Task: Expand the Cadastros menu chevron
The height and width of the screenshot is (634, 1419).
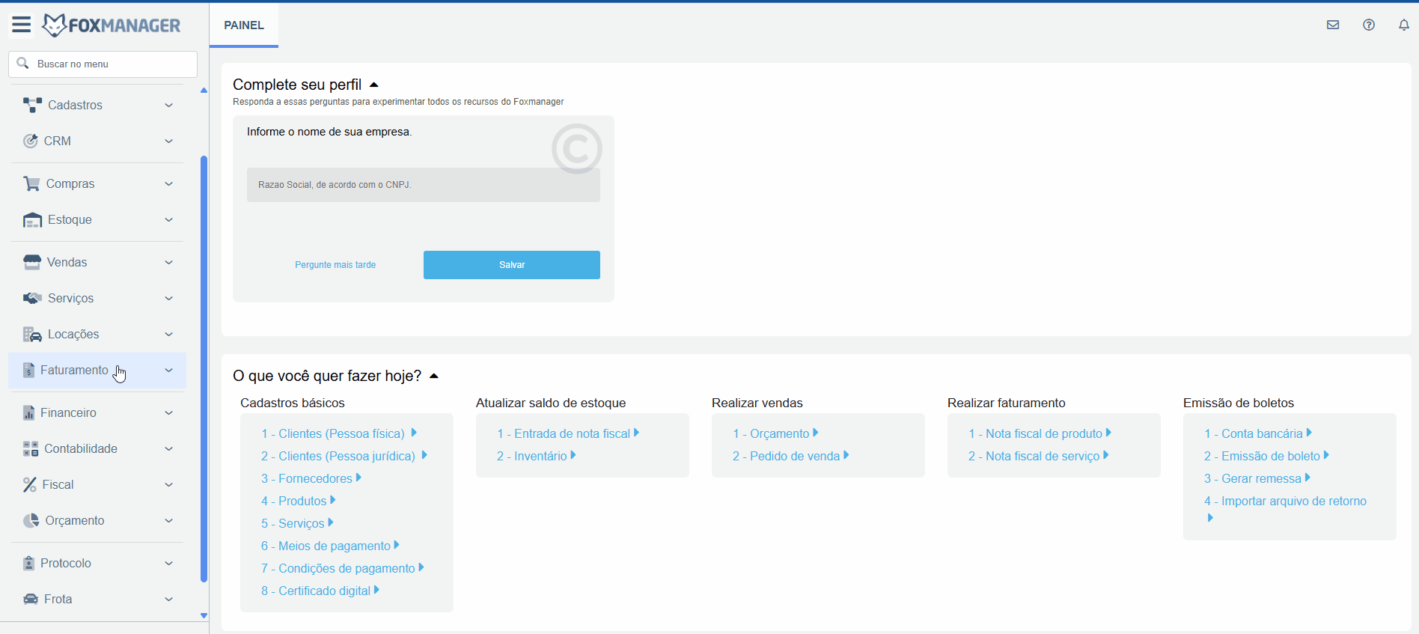Action: (x=168, y=106)
